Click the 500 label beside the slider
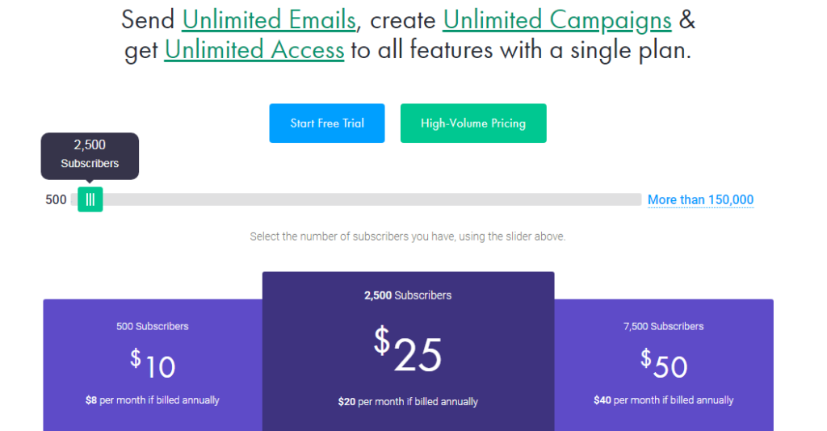Viewport: 827px width, 431px height. point(56,199)
